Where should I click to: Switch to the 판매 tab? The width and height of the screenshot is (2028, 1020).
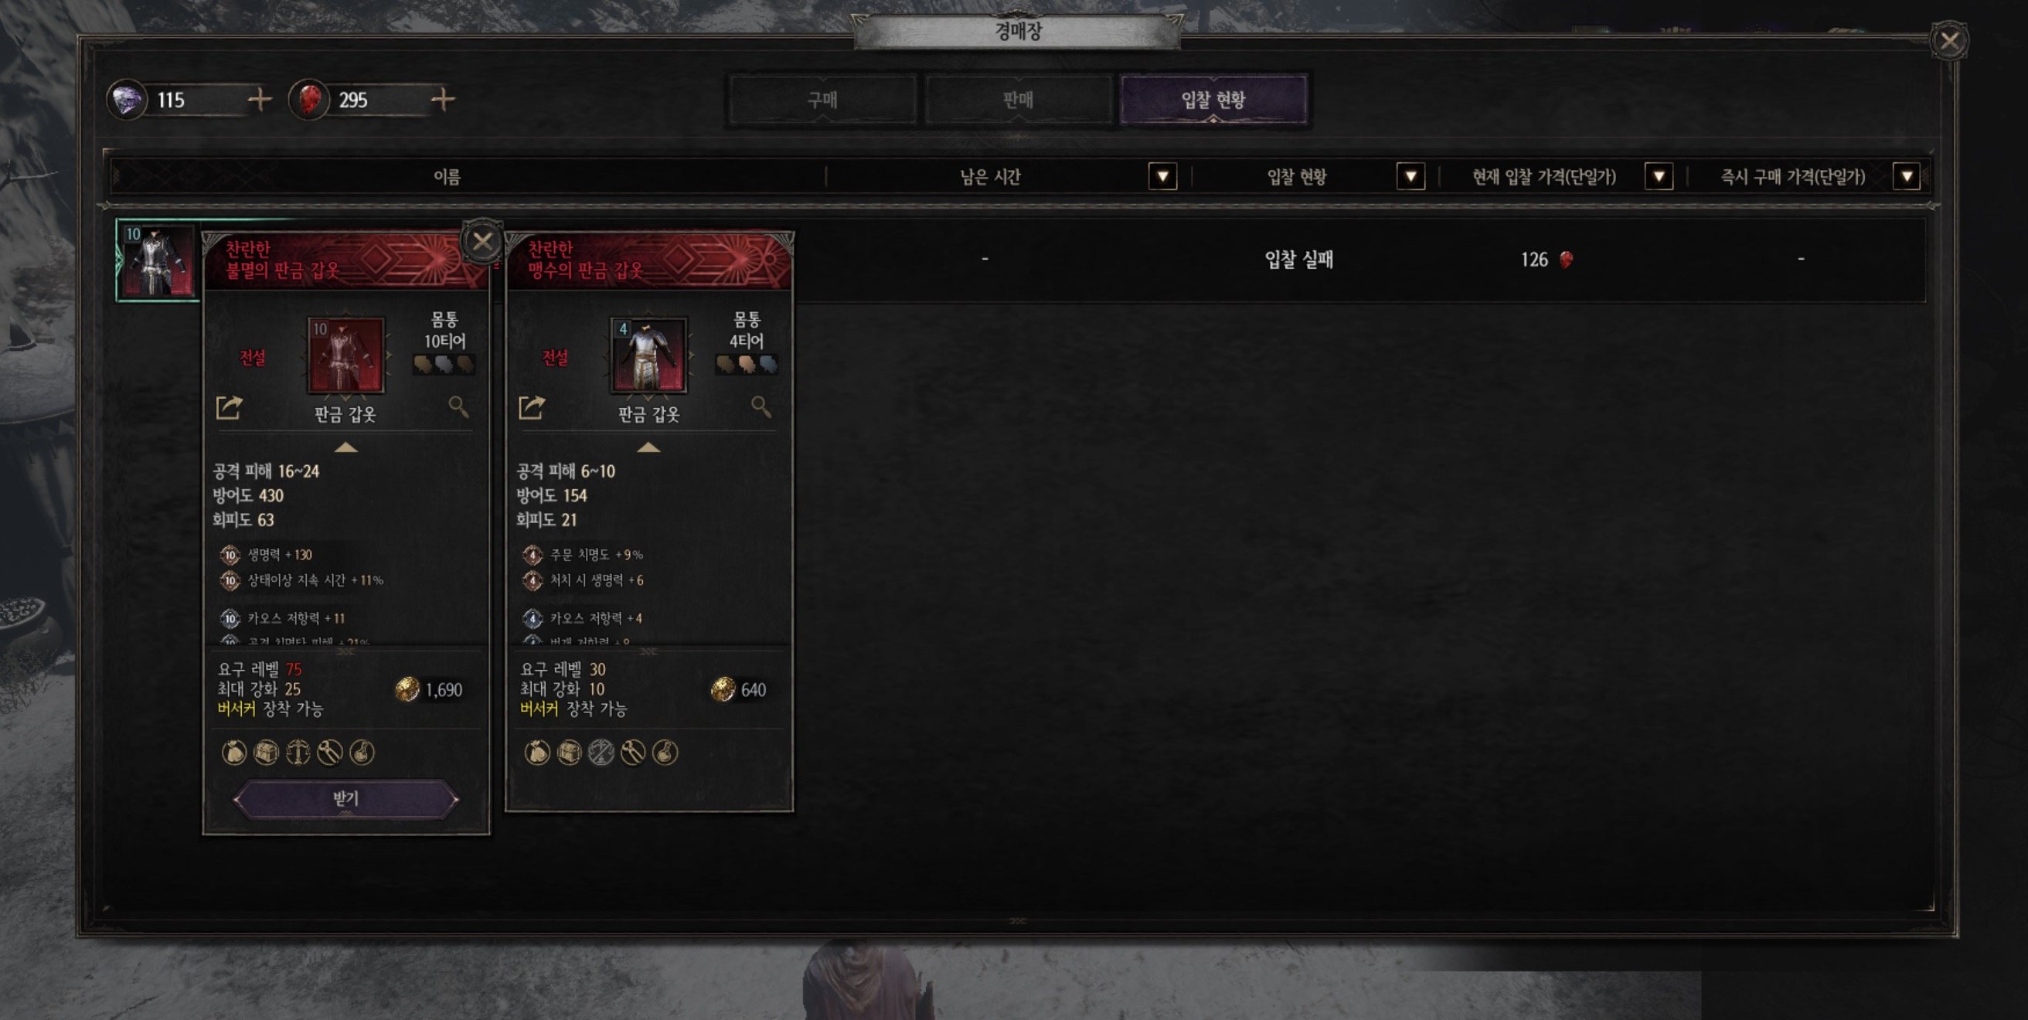[x=1017, y=100]
